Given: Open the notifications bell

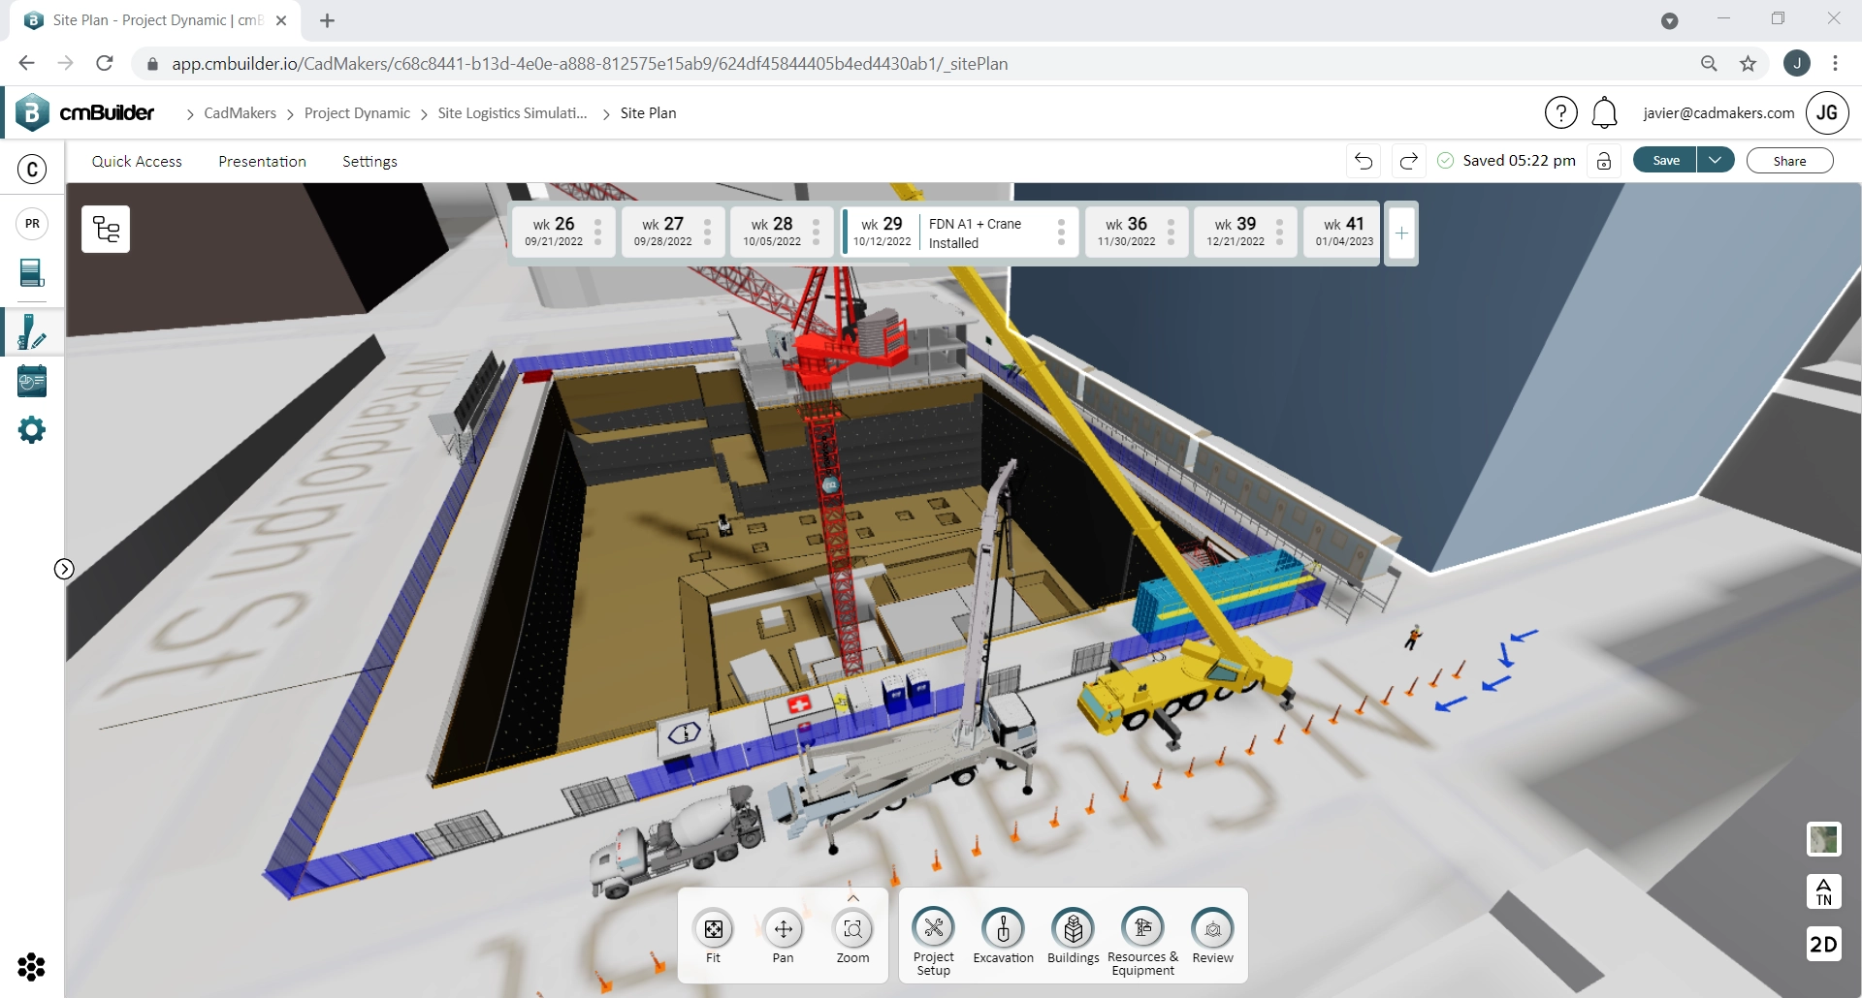Looking at the screenshot, I should (1605, 112).
